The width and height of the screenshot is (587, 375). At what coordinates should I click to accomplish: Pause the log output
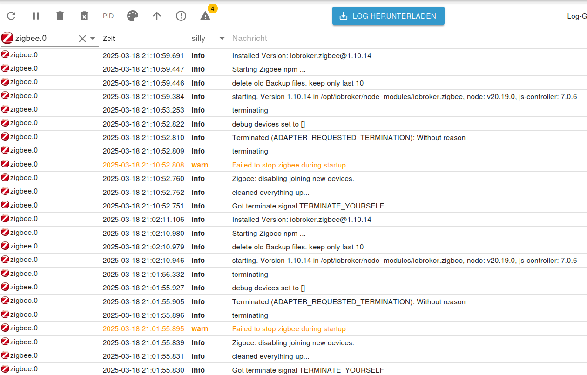[x=36, y=16]
